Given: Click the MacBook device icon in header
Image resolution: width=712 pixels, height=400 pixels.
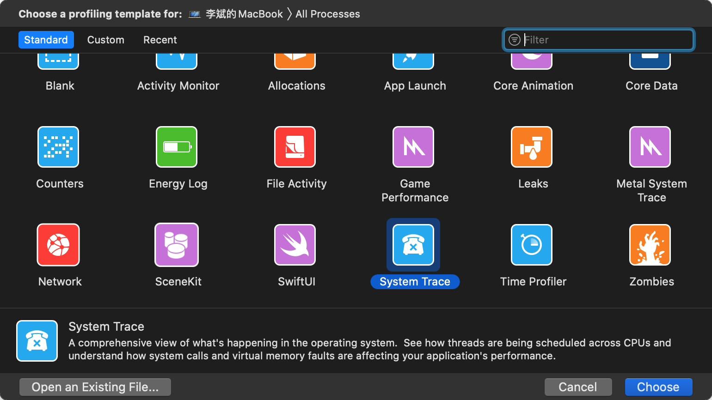Looking at the screenshot, I should tap(195, 14).
